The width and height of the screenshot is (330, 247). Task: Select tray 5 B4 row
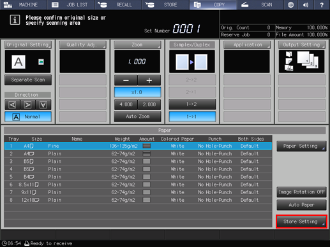(x=138, y=177)
